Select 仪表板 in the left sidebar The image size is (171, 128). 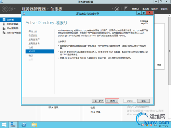pos(11,20)
